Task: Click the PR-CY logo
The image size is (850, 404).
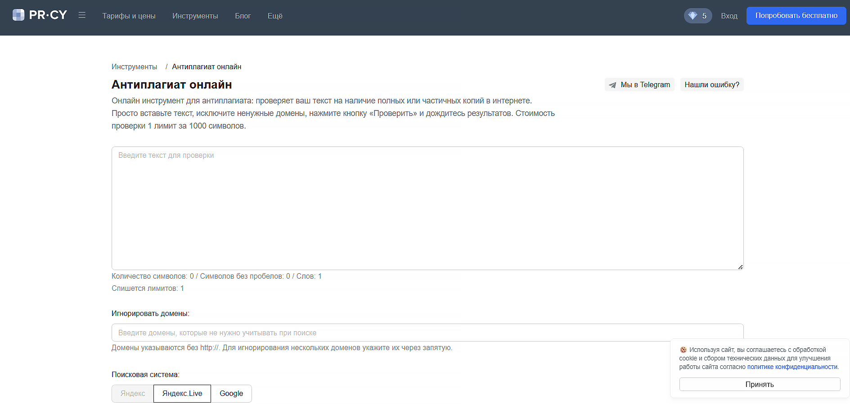Action: pos(40,15)
